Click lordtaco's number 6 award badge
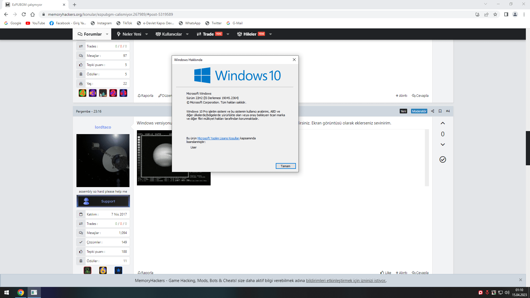The height and width of the screenshot is (298, 530). coord(103,270)
